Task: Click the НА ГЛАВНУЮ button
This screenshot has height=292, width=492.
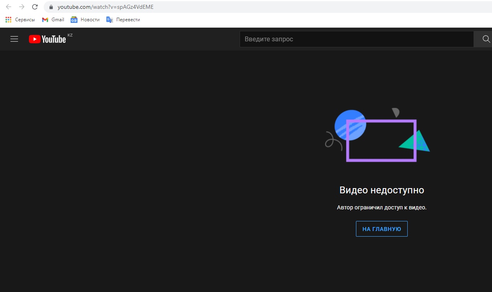Action: [x=382, y=229]
